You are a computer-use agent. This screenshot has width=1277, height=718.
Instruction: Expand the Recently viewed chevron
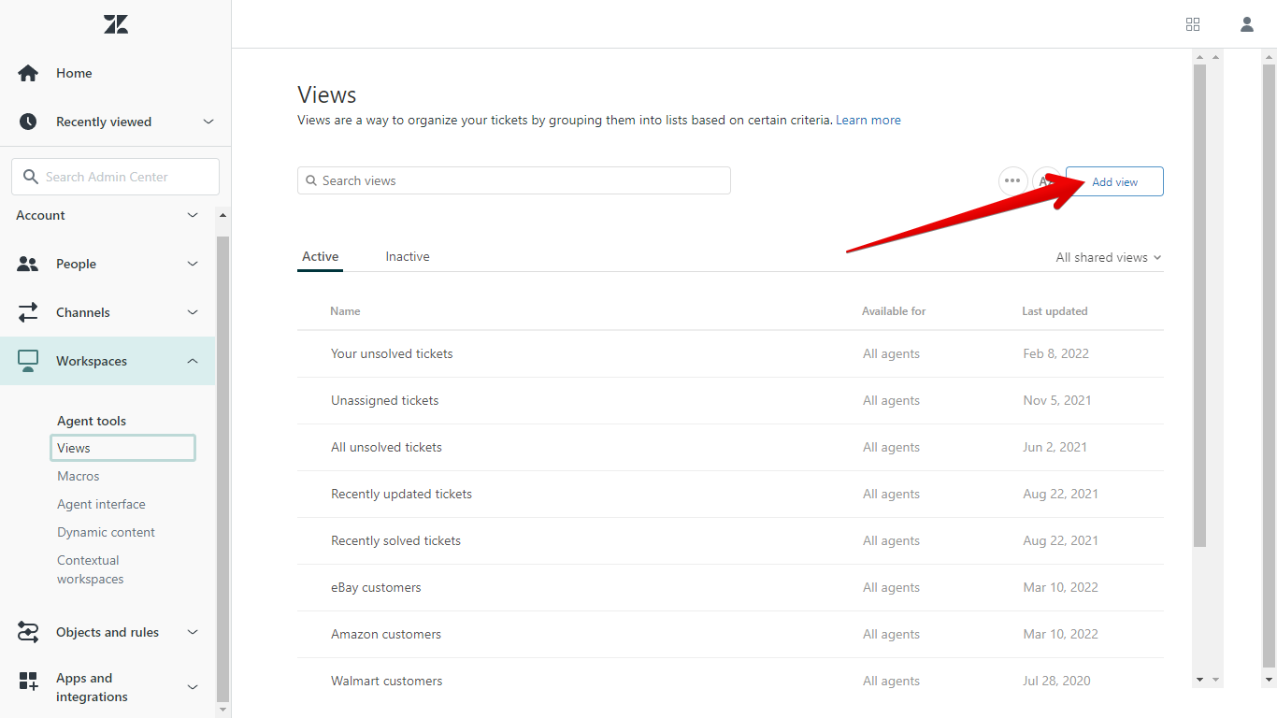[208, 122]
